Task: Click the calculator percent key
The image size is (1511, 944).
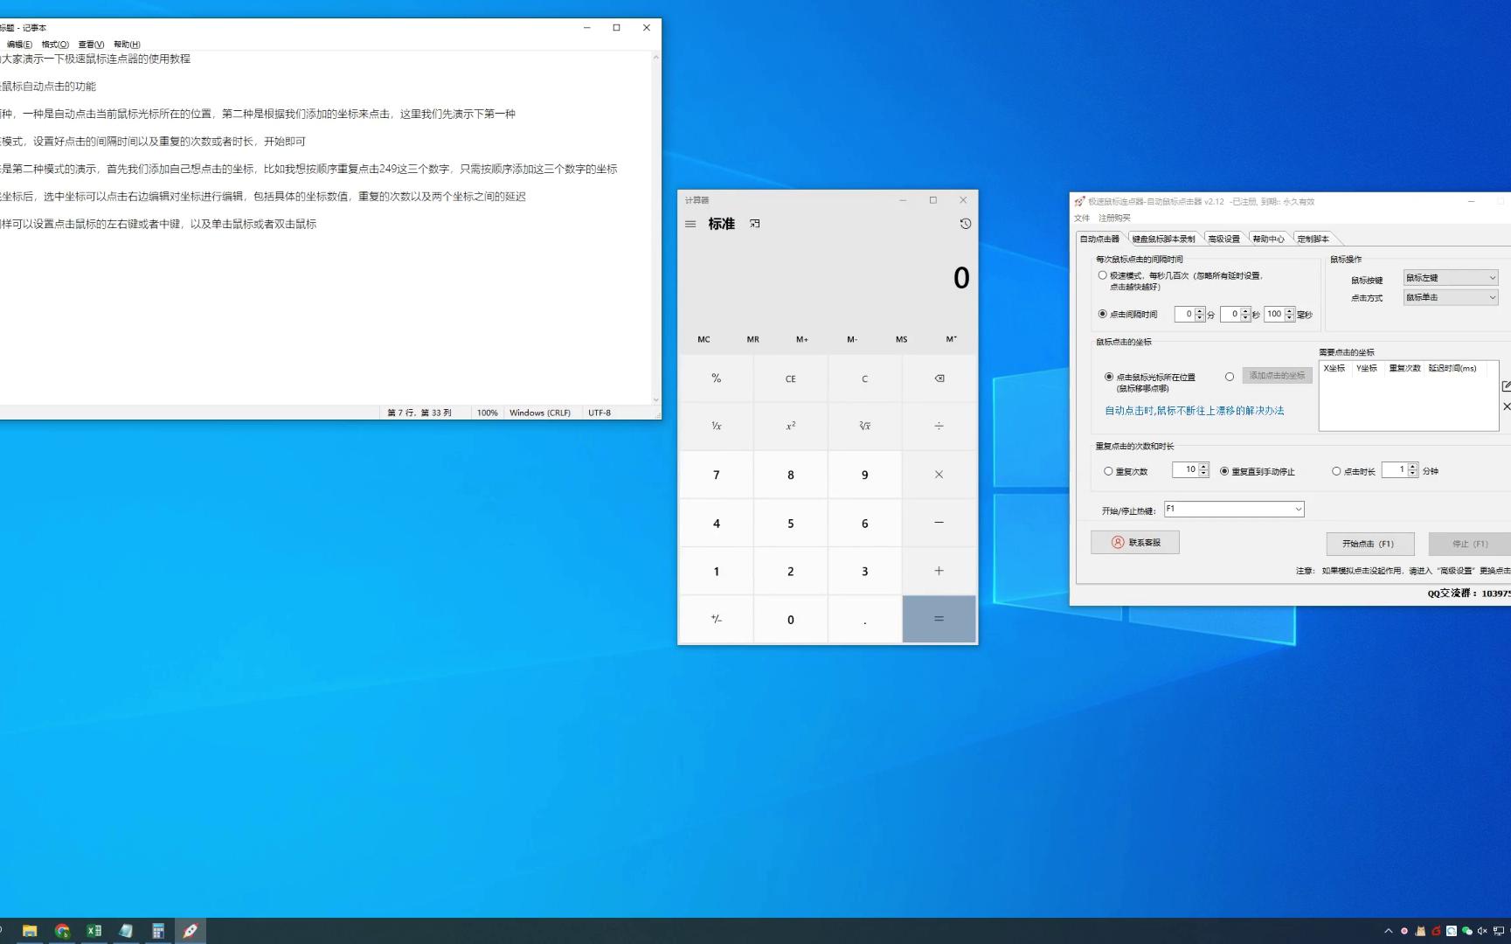Action: (x=717, y=378)
